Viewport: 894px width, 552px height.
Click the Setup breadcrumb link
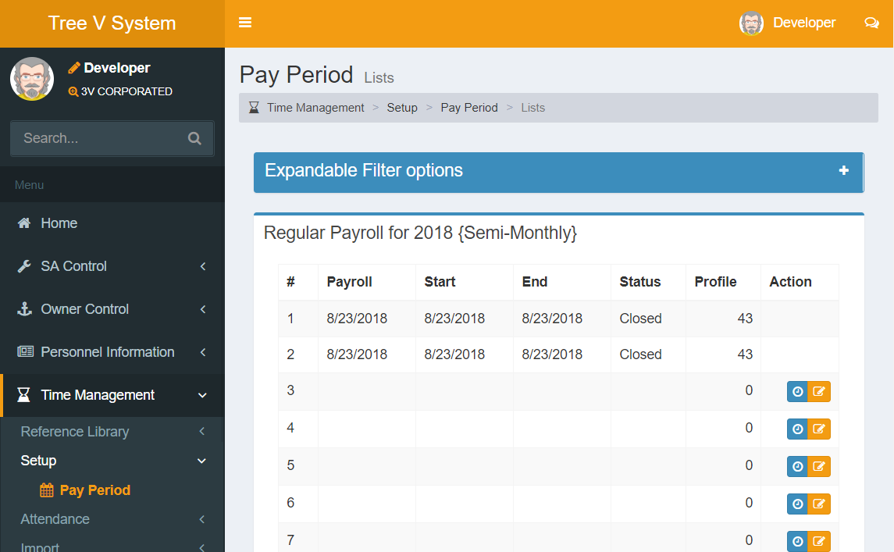click(402, 108)
